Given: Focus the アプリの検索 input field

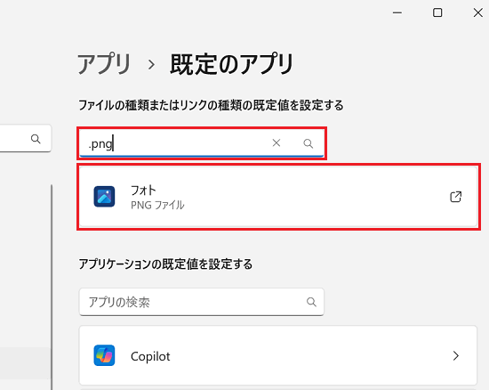Looking at the screenshot, I should click(x=202, y=302).
